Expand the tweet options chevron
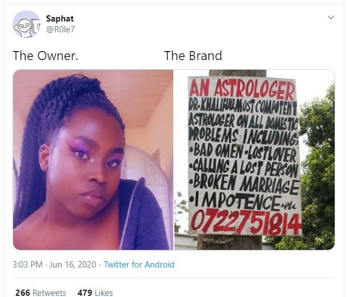 click(x=331, y=18)
